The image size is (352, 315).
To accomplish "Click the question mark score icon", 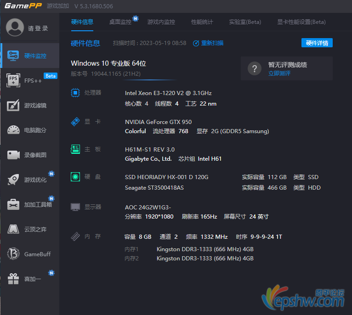I will [254, 68].
